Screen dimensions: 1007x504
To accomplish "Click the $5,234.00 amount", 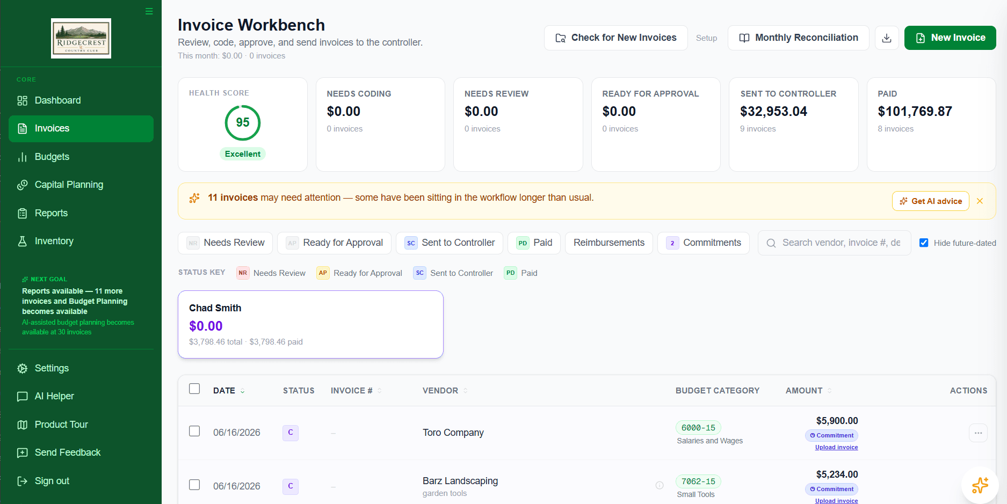I will pyautogui.click(x=837, y=474).
